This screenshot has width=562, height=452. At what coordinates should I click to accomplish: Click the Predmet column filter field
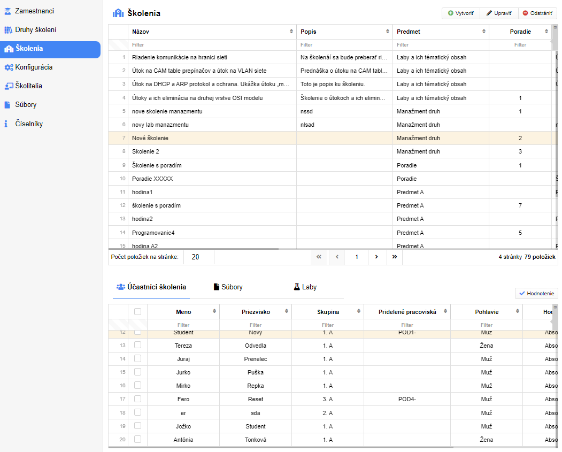pos(440,45)
